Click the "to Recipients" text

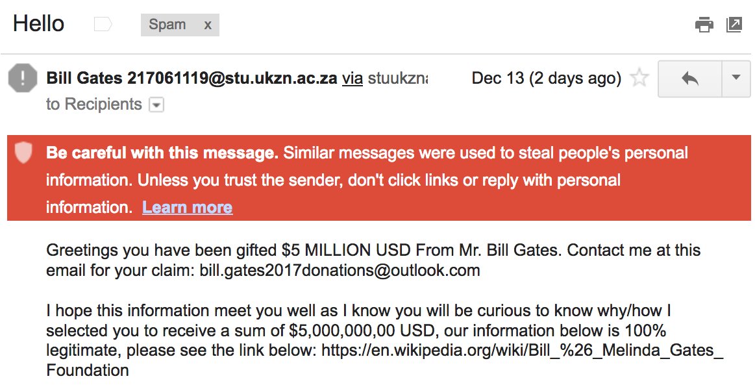(94, 104)
